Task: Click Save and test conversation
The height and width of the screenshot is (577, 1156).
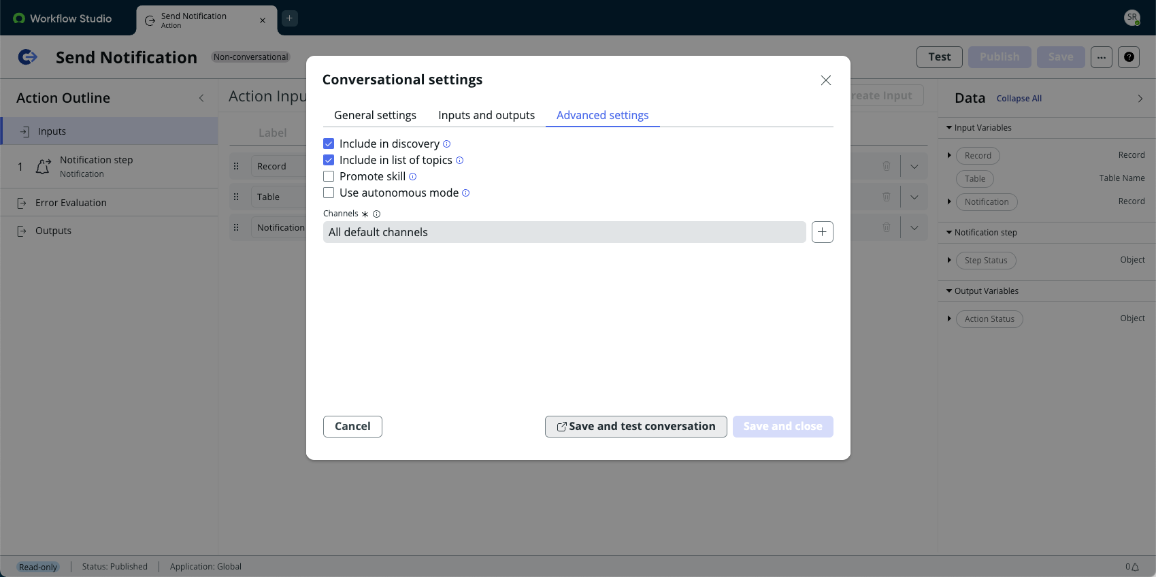Action: [635, 427]
